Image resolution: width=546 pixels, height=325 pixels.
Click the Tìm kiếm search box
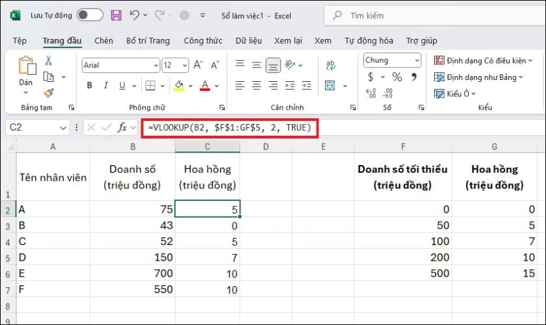tap(435, 16)
